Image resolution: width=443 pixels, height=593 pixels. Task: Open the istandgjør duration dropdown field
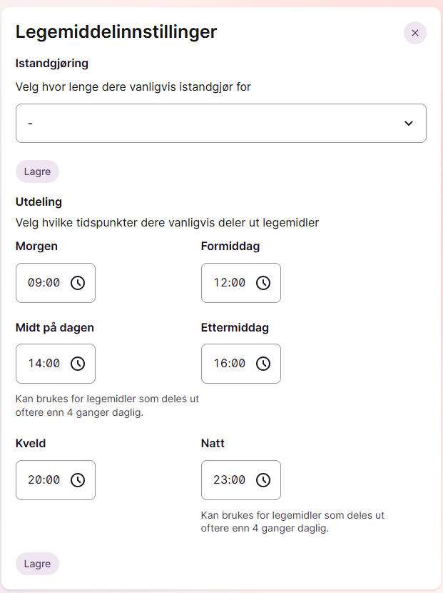tap(221, 124)
